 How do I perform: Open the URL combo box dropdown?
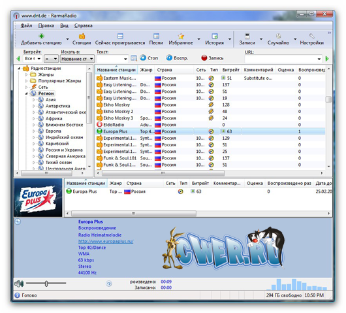(x=319, y=59)
